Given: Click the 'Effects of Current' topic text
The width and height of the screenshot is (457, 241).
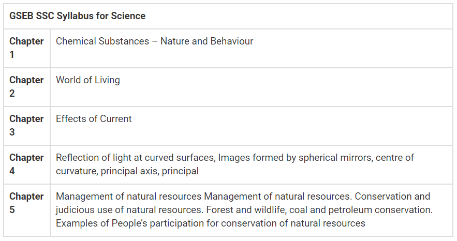Looking at the screenshot, I should 94,118.
